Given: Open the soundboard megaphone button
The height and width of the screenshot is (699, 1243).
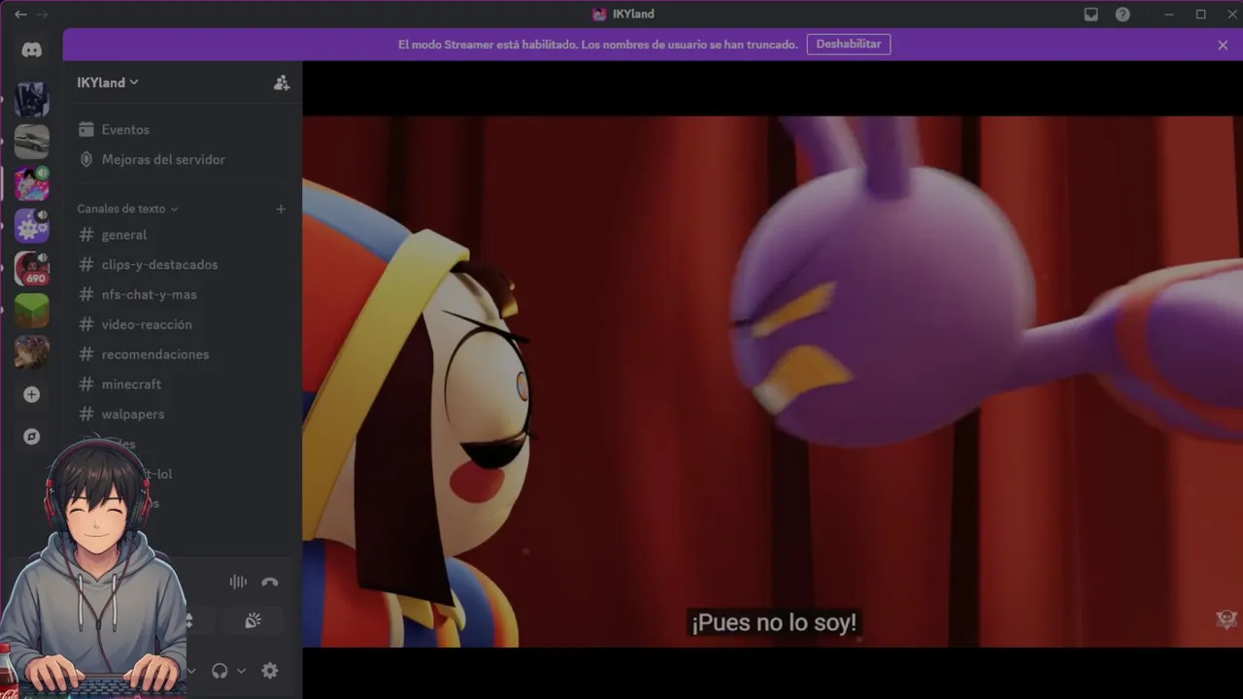Looking at the screenshot, I should (x=252, y=620).
